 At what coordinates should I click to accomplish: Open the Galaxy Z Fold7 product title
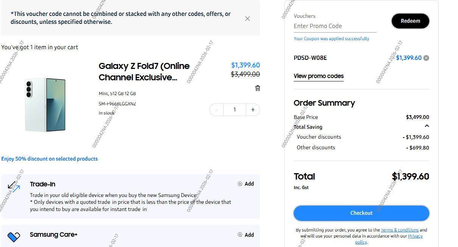point(144,72)
